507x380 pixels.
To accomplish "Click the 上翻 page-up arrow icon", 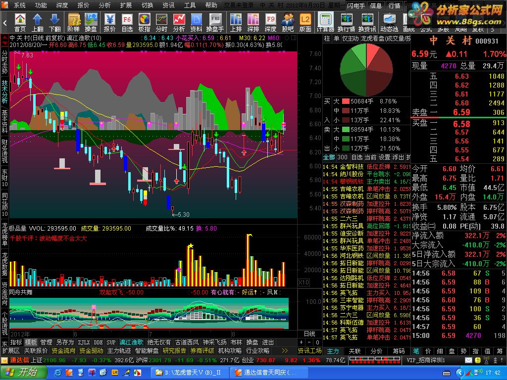I will coord(38,22).
